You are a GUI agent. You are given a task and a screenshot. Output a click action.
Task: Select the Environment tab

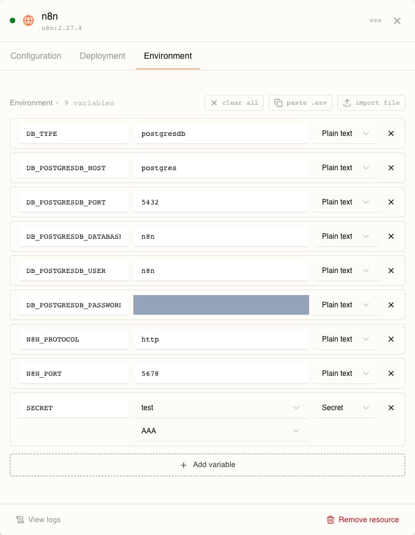tap(168, 56)
